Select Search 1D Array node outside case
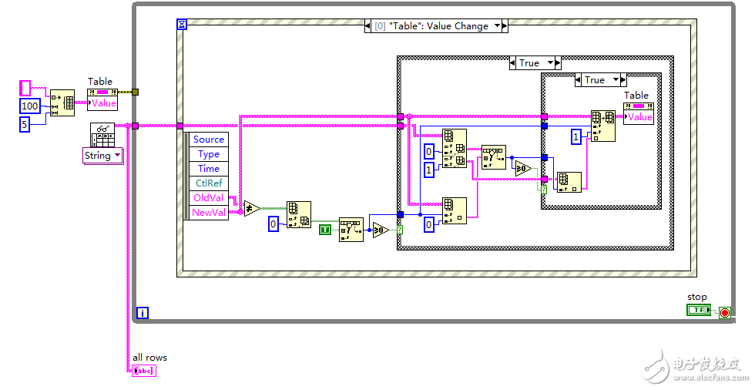The width and height of the screenshot is (755, 390). pyautogui.click(x=351, y=230)
